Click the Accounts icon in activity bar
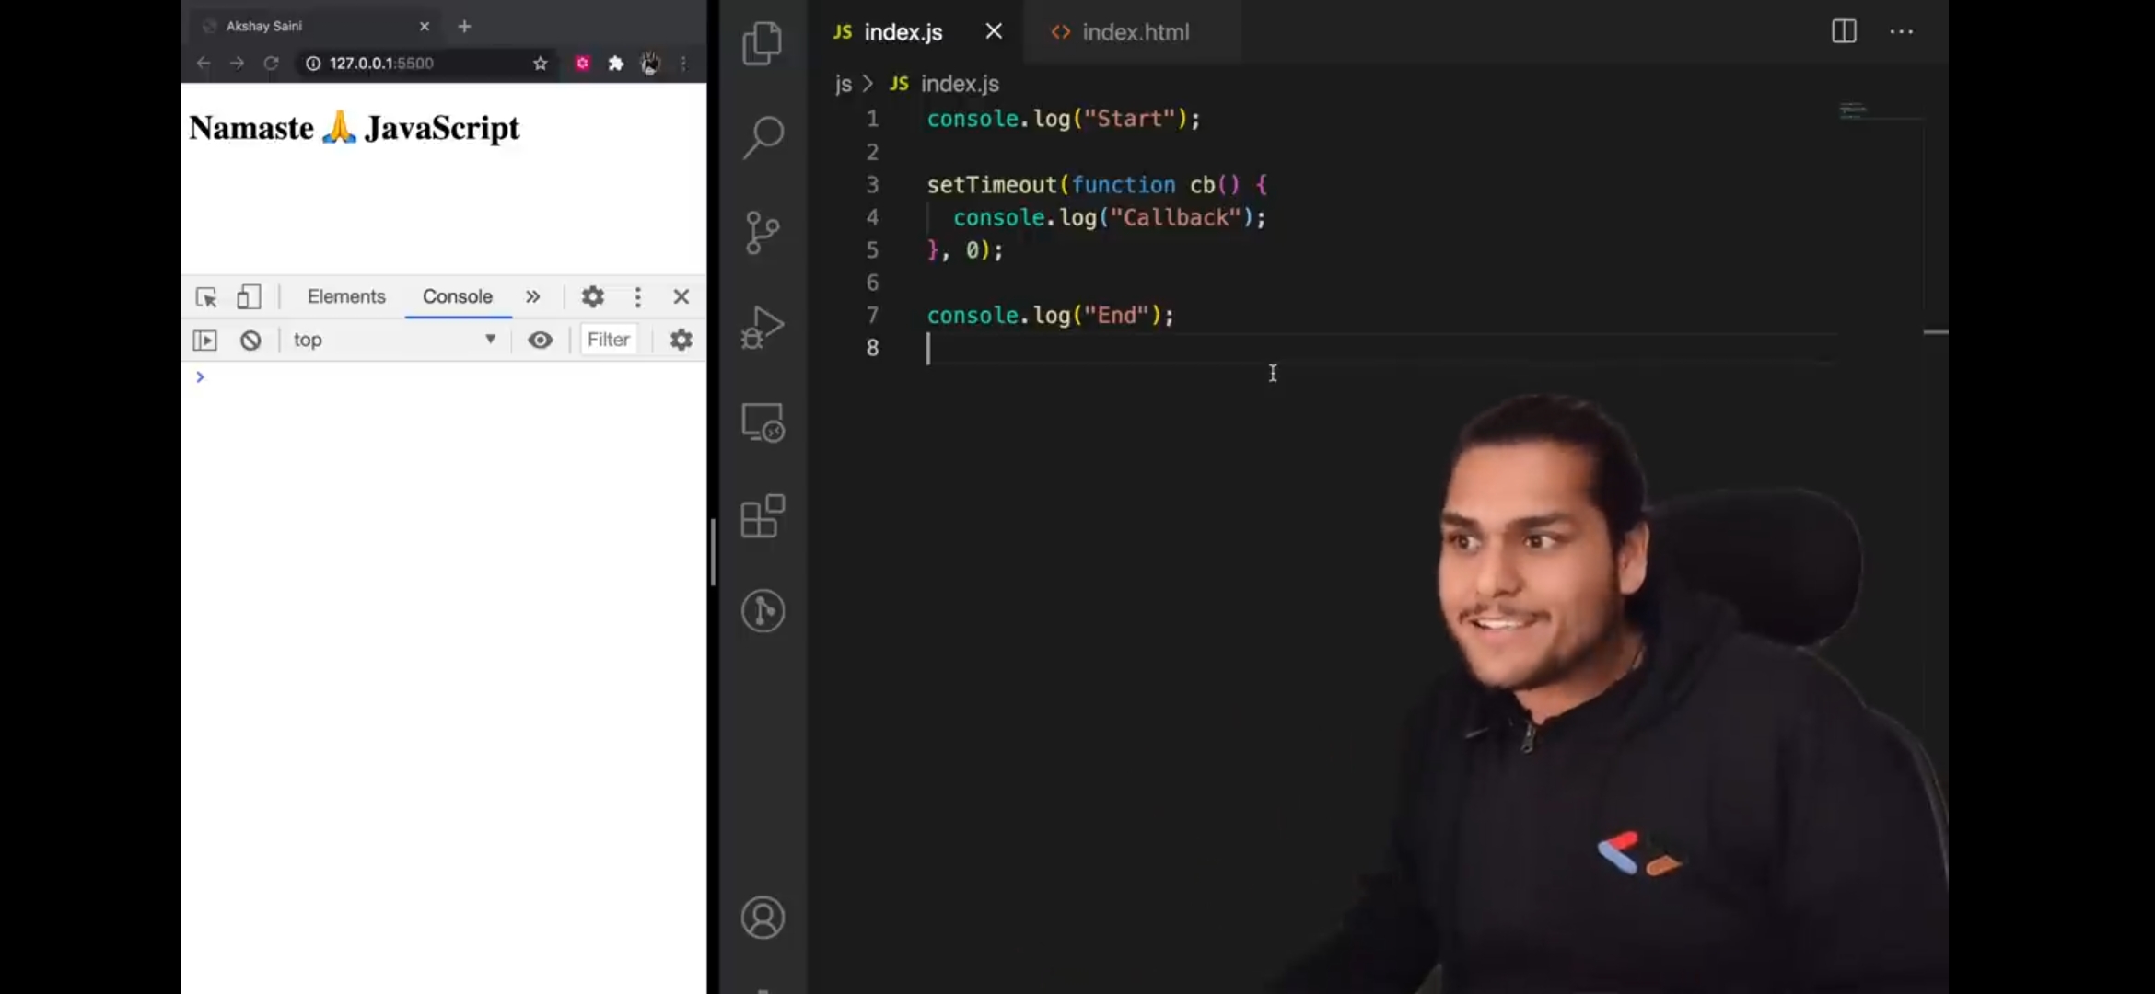The image size is (2155, 994). pyautogui.click(x=763, y=918)
